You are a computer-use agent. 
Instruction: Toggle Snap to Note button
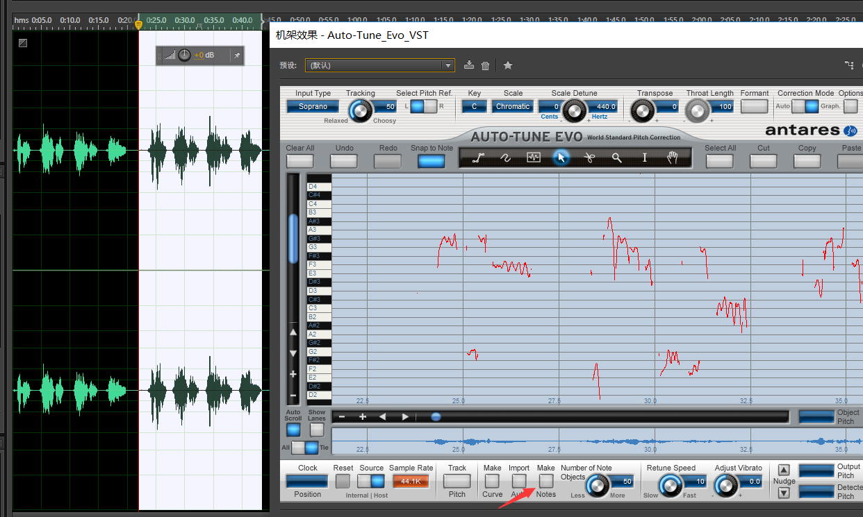[x=431, y=161]
